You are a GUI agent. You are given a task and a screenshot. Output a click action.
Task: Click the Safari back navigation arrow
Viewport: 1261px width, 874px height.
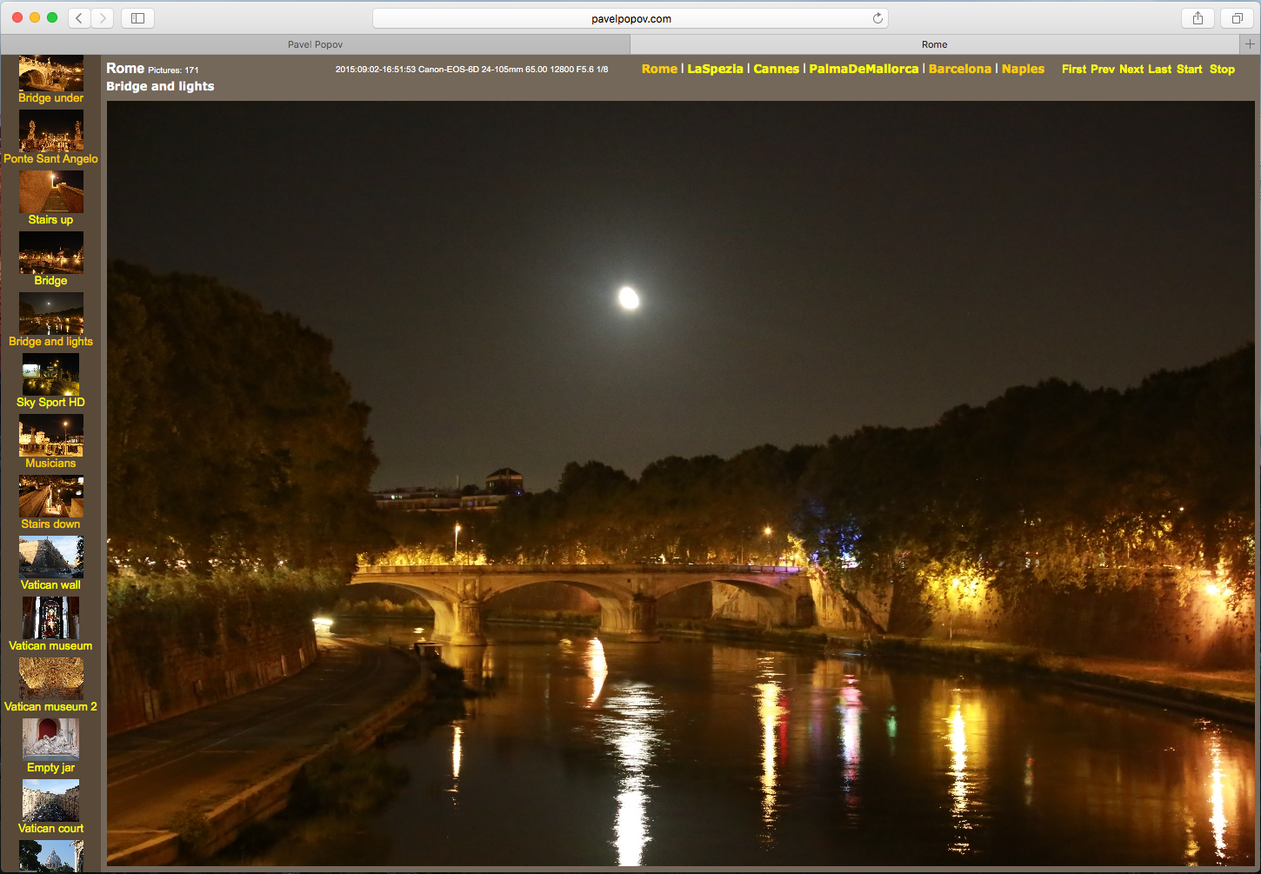tap(79, 18)
